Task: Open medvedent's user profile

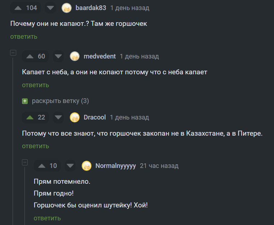Action: (99, 56)
